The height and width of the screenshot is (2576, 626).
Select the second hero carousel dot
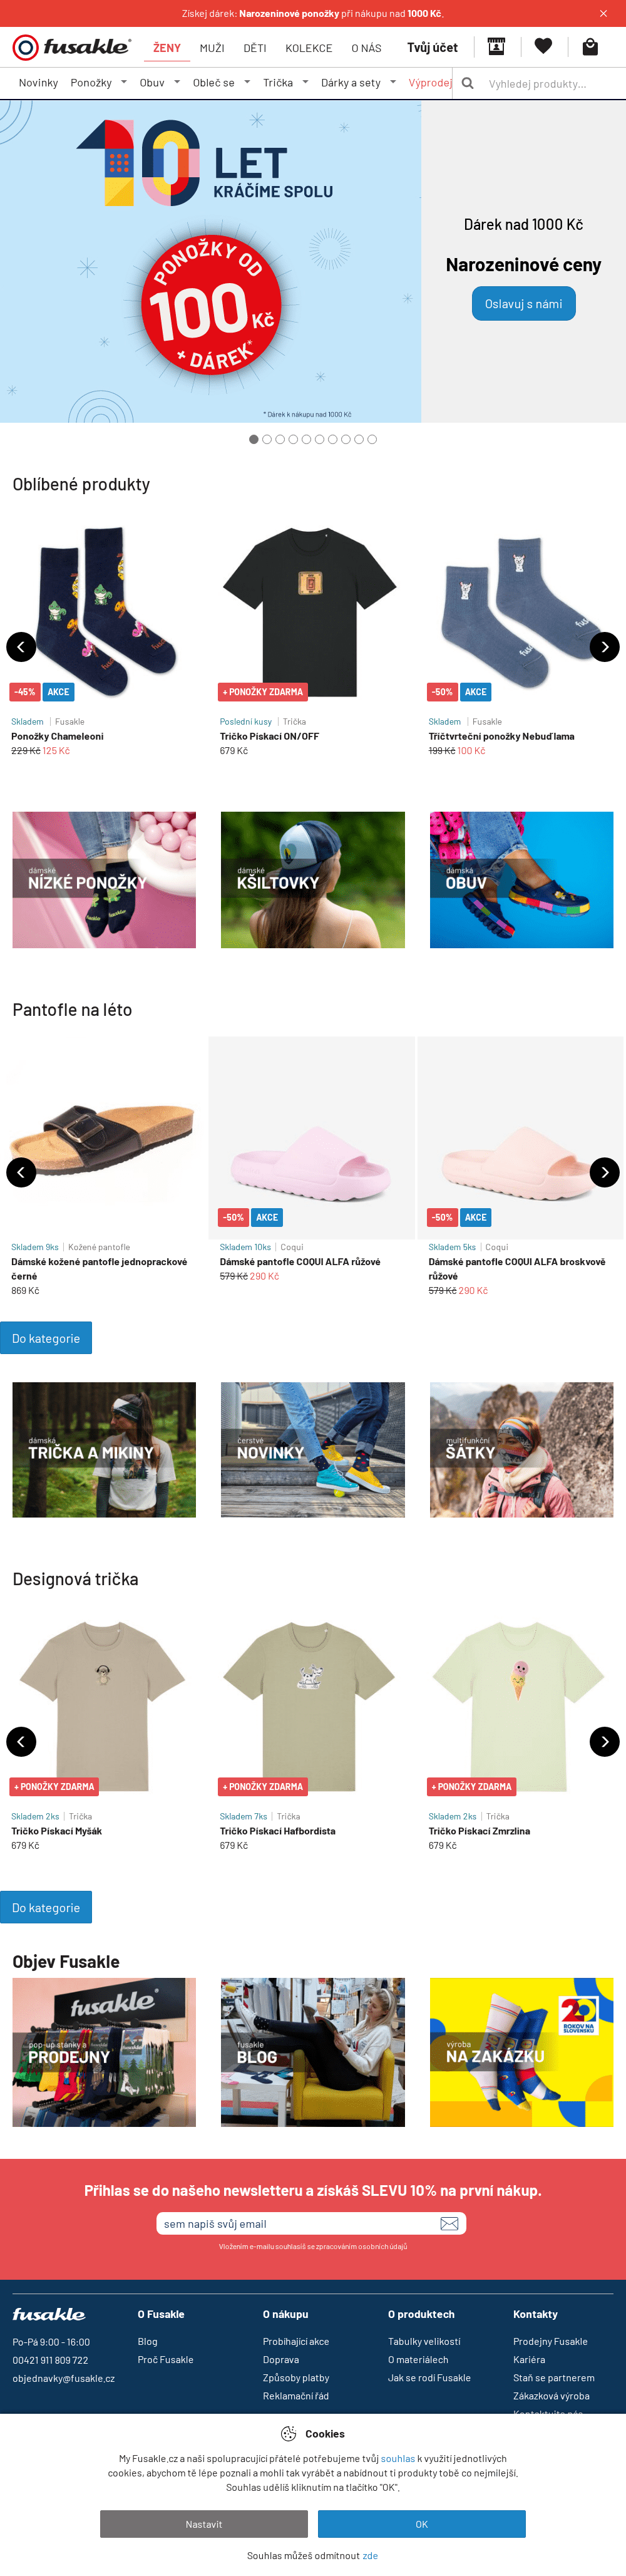click(267, 439)
